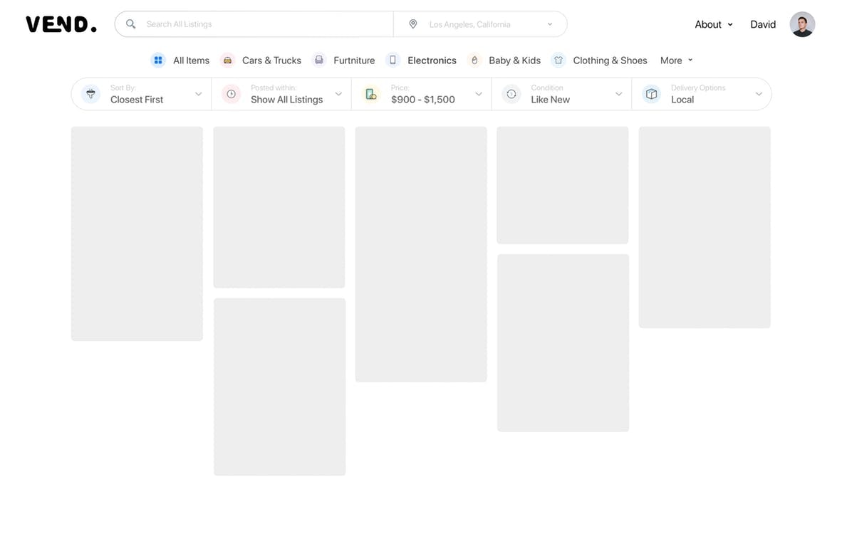Screen dimensions: 842x541
Task: Open the Los Angeles, California location dropdown
Action: [x=480, y=24]
